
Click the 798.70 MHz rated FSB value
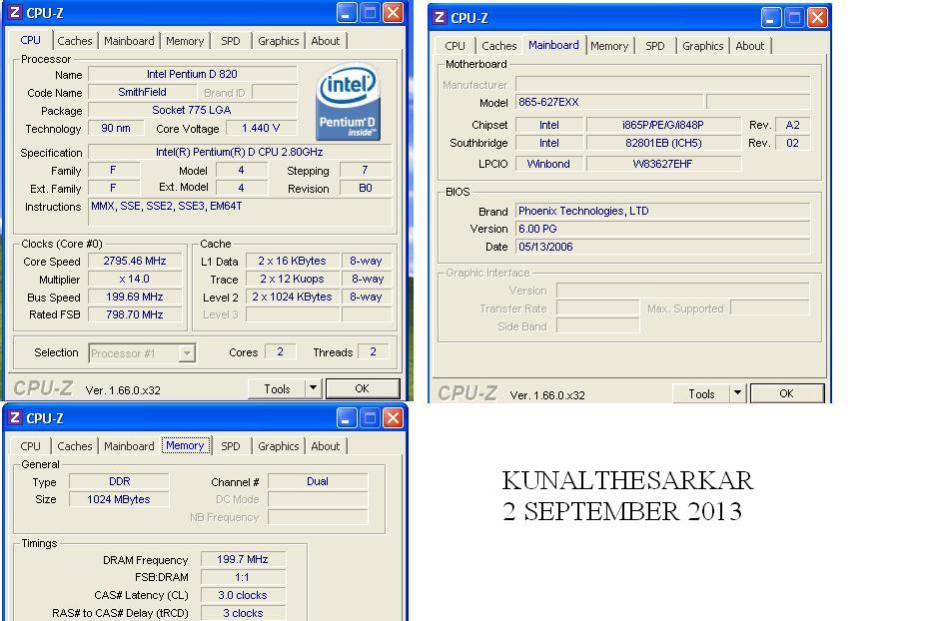pos(135,314)
